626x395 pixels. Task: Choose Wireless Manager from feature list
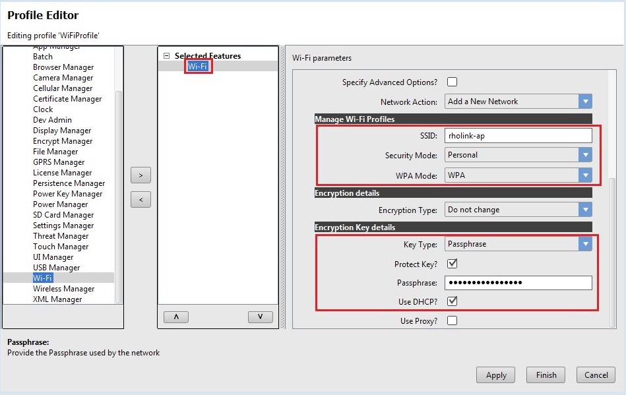(x=63, y=289)
